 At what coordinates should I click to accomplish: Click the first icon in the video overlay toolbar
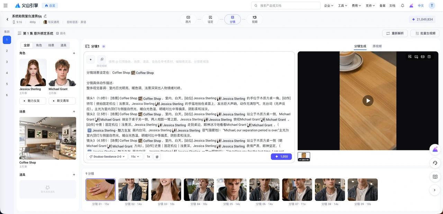click(x=410, y=57)
